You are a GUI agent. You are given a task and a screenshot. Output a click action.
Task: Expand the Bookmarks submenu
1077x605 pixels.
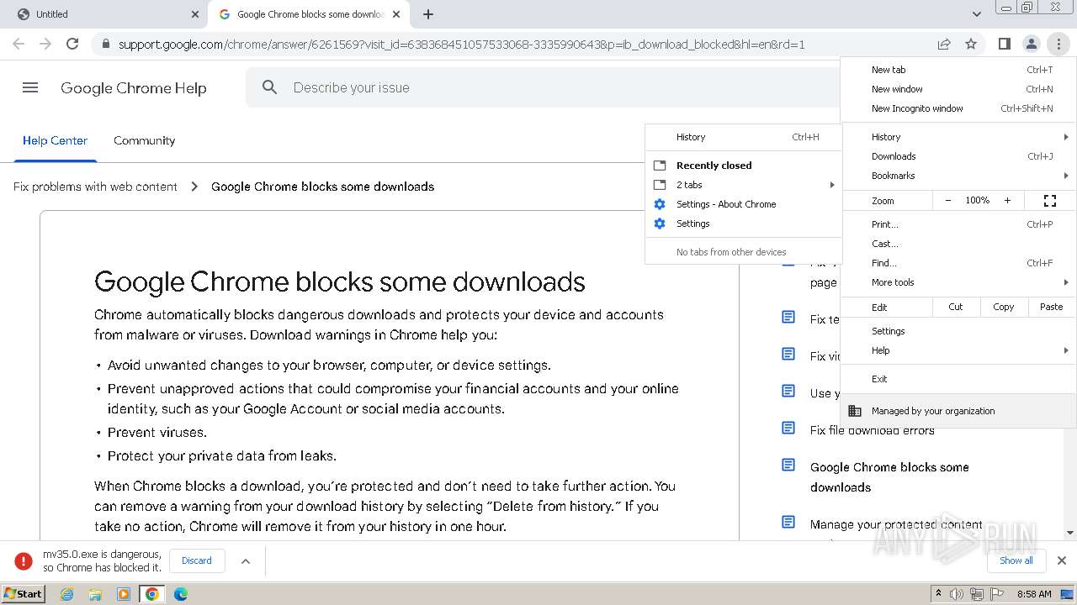pyautogui.click(x=958, y=176)
